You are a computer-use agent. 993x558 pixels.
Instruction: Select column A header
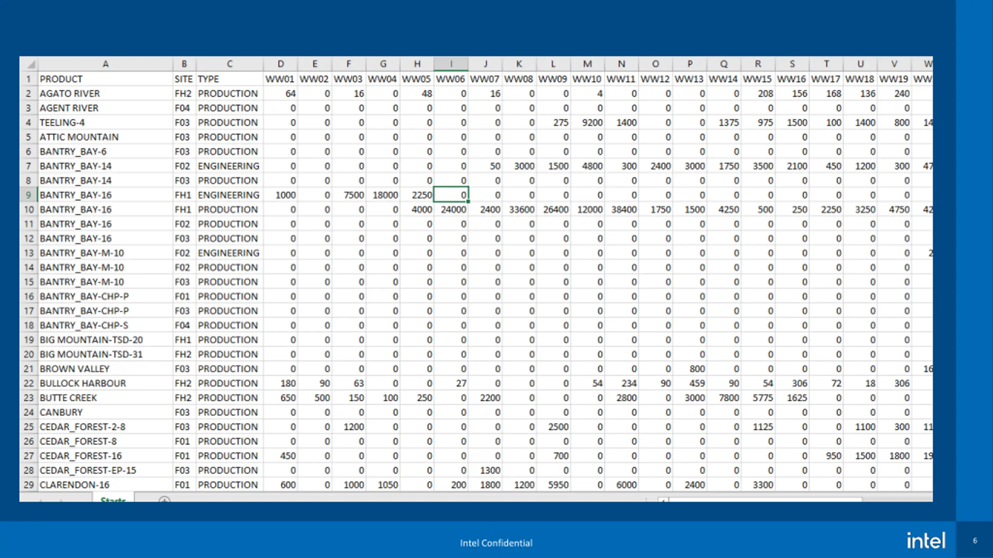[x=105, y=64]
